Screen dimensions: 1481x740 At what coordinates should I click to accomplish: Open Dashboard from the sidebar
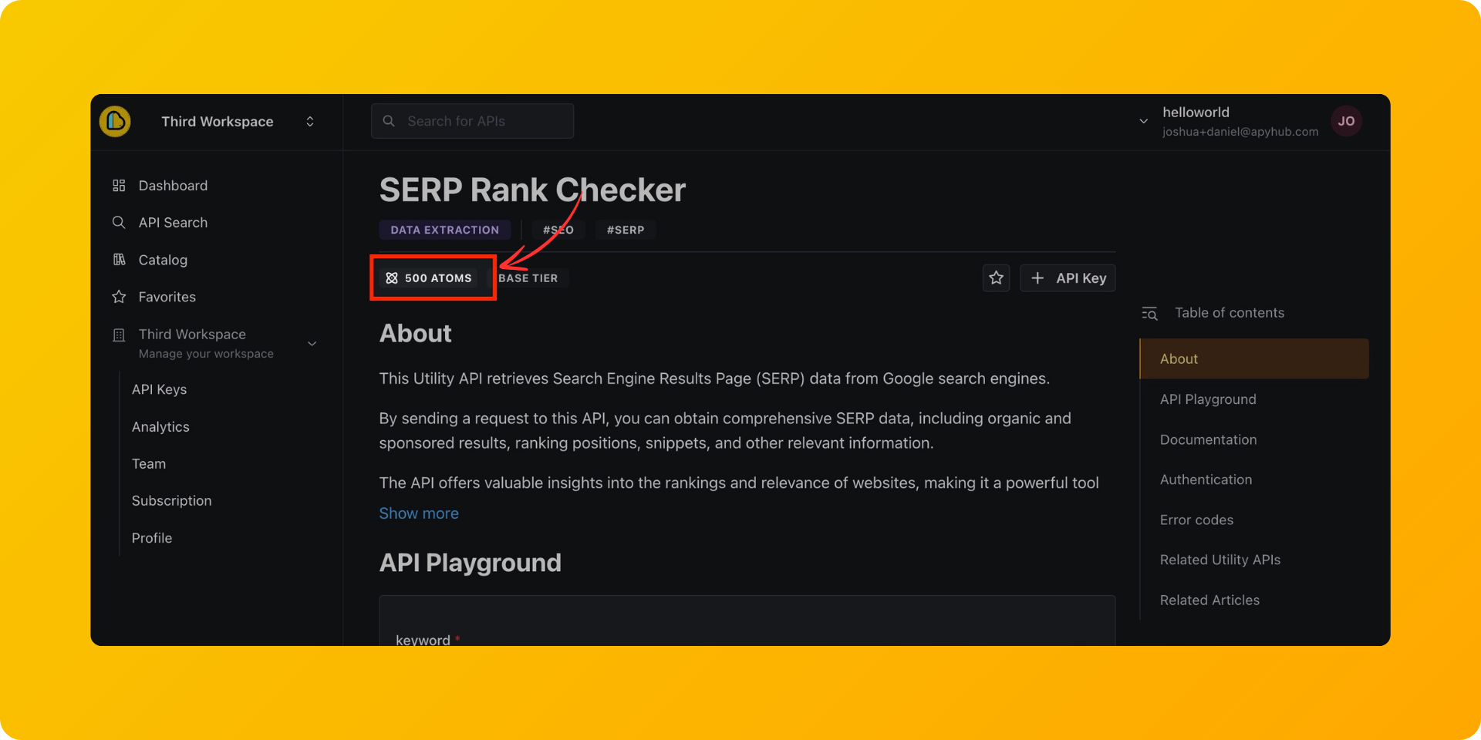pos(173,186)
